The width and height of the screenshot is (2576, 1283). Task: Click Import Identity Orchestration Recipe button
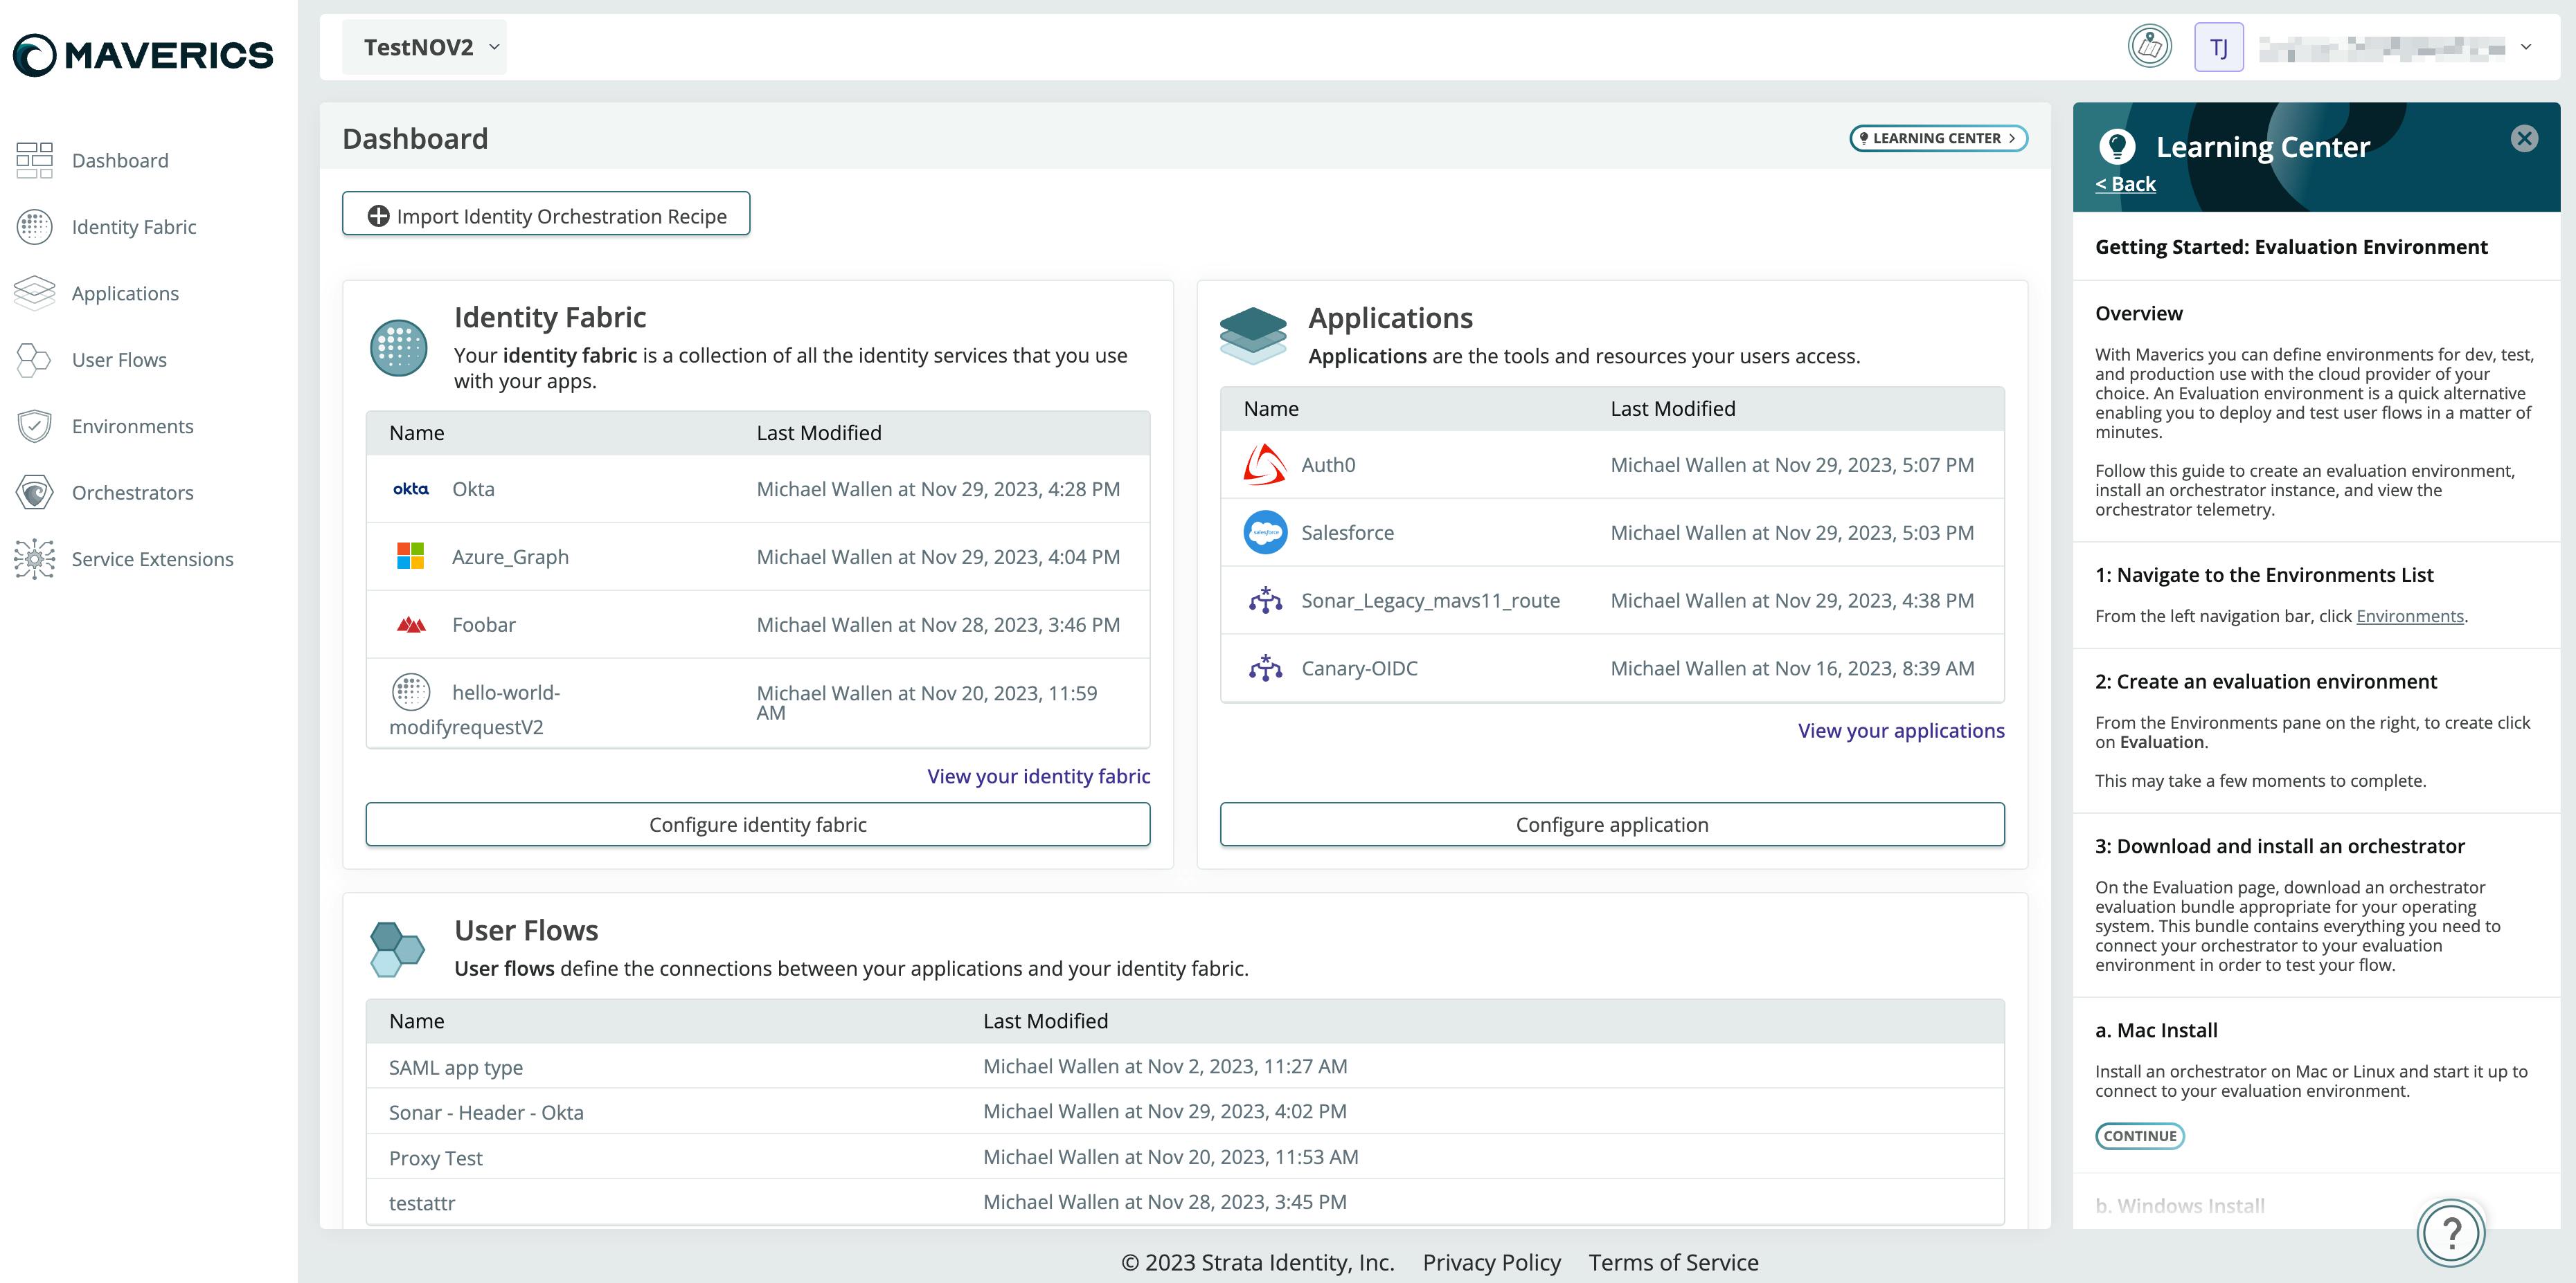tap(546, 215)
